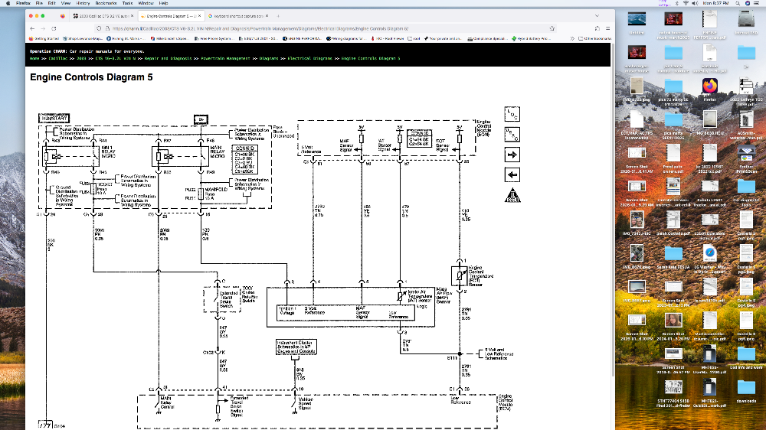Follow the Powertrain Management breadcrumb link

226,58
